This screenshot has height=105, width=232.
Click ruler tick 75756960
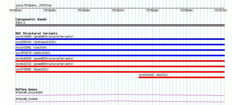(x=84, y=10)
